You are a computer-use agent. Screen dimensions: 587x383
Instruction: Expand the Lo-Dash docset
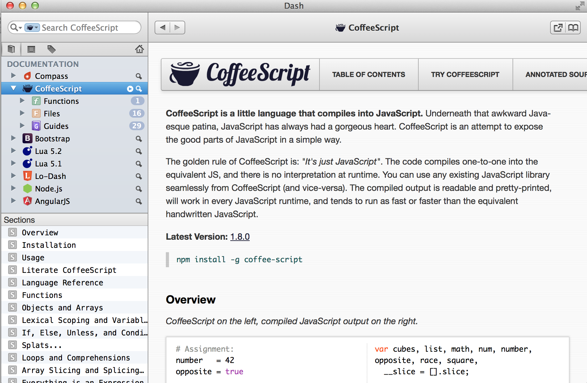[13, 176]
